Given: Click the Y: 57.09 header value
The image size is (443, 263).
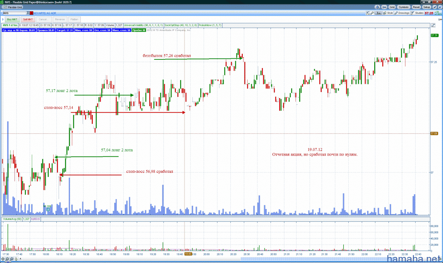Looking at the screenshot, I should tap(99, 25).
